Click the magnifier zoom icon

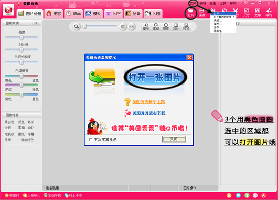(77, 27)
